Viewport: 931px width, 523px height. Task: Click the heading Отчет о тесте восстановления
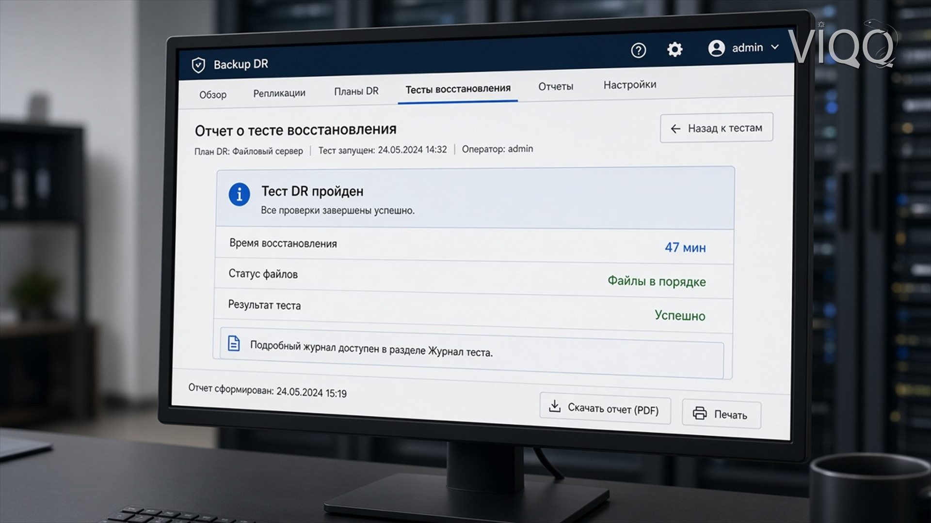(296, 130)
